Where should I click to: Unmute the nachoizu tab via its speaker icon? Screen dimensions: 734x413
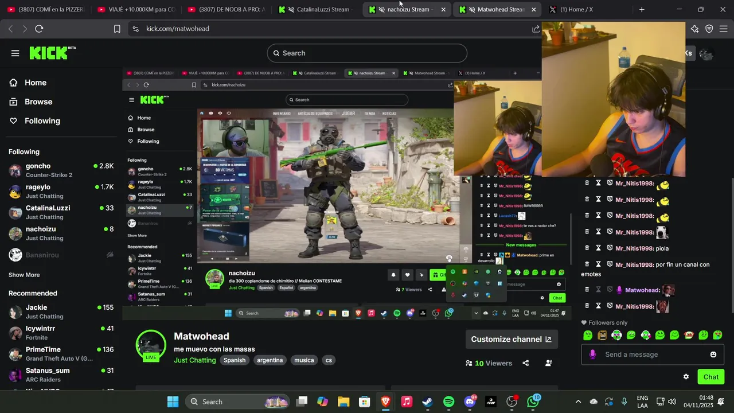[x=382, y=10]
